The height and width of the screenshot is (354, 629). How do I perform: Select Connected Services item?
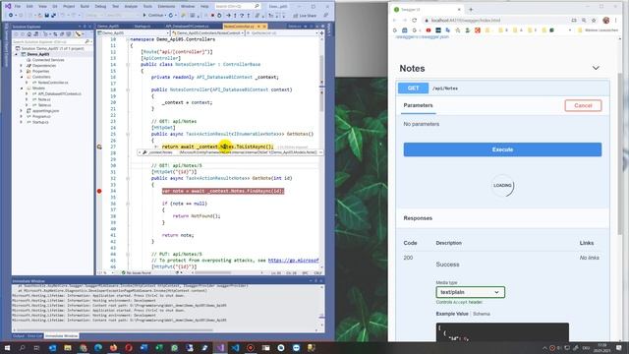pyautogui.click(x=48, y=60)
